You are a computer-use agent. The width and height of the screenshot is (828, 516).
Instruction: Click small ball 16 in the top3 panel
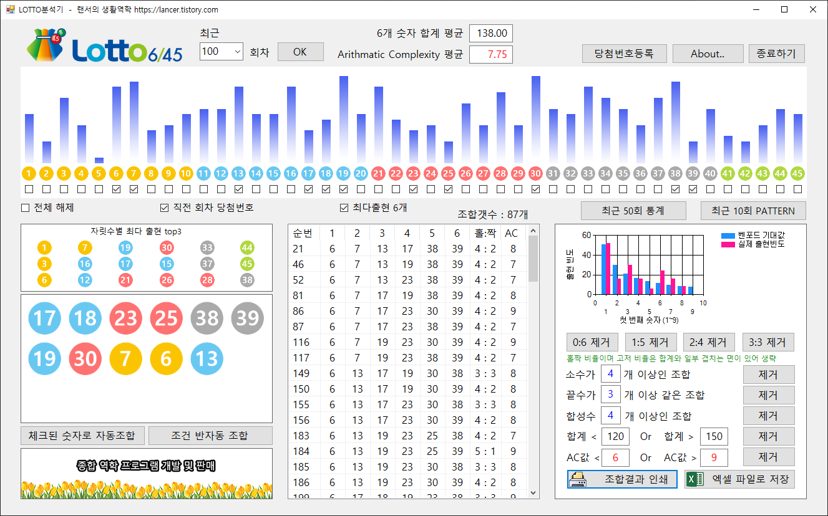[x=85, y=264]
